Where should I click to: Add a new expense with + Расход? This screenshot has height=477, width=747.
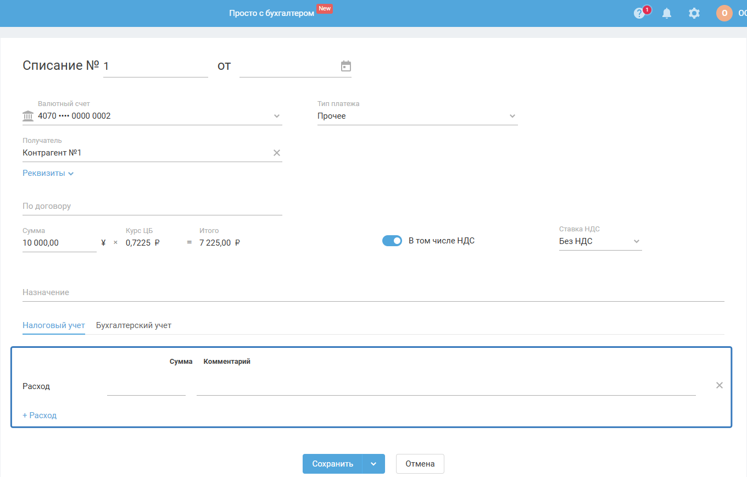[x=40, y=415]
